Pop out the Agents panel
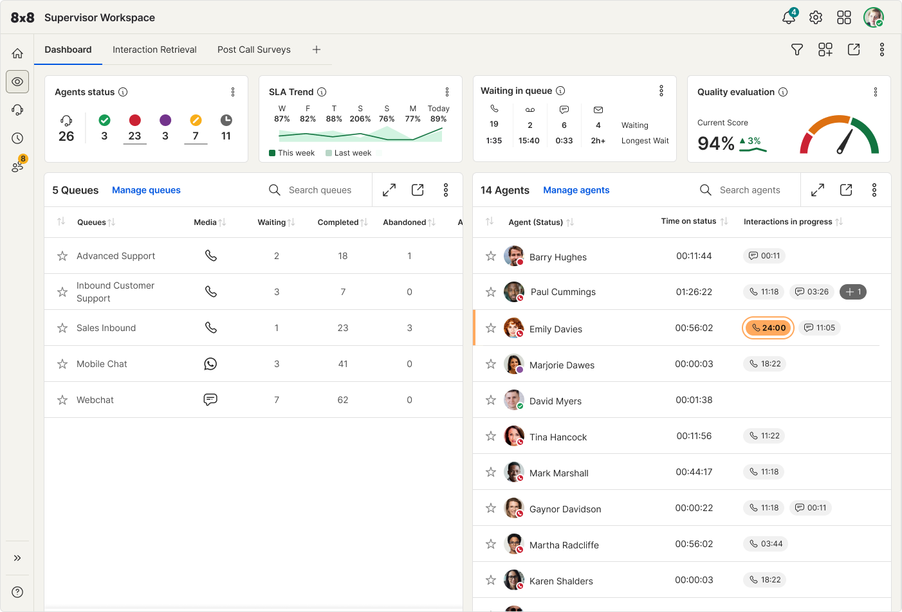 (x=846, y=190)
